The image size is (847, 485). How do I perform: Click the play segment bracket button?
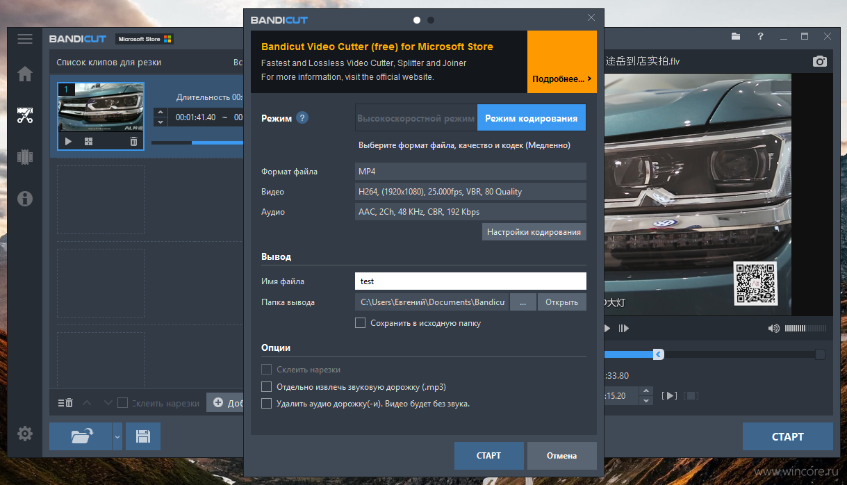pyautogui.click(x=669, y=395)
